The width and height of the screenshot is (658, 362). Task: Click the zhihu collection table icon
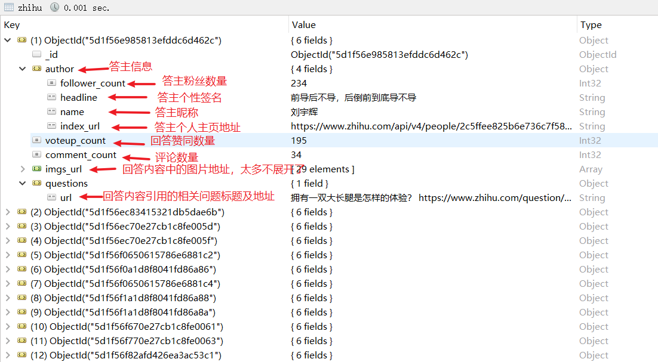tap(9, 7)
